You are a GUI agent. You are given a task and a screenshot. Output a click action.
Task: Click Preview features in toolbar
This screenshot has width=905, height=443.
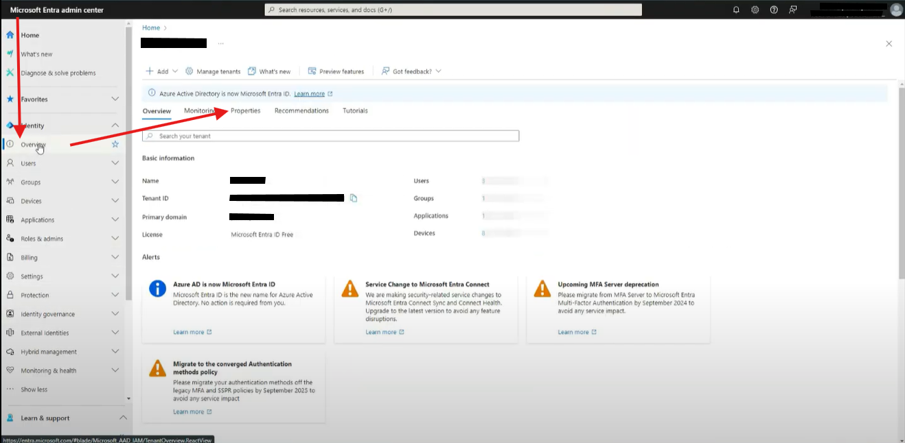(336, 71)
